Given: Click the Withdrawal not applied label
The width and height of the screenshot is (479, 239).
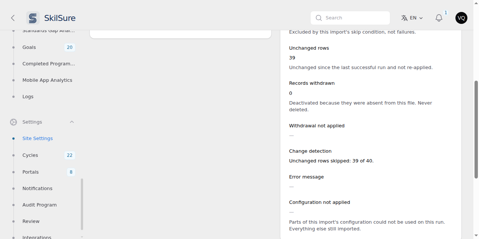Looking at the screenshot, I should tap(317, 126).
